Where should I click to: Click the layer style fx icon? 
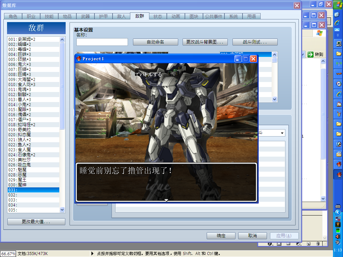tap(270, 244)
